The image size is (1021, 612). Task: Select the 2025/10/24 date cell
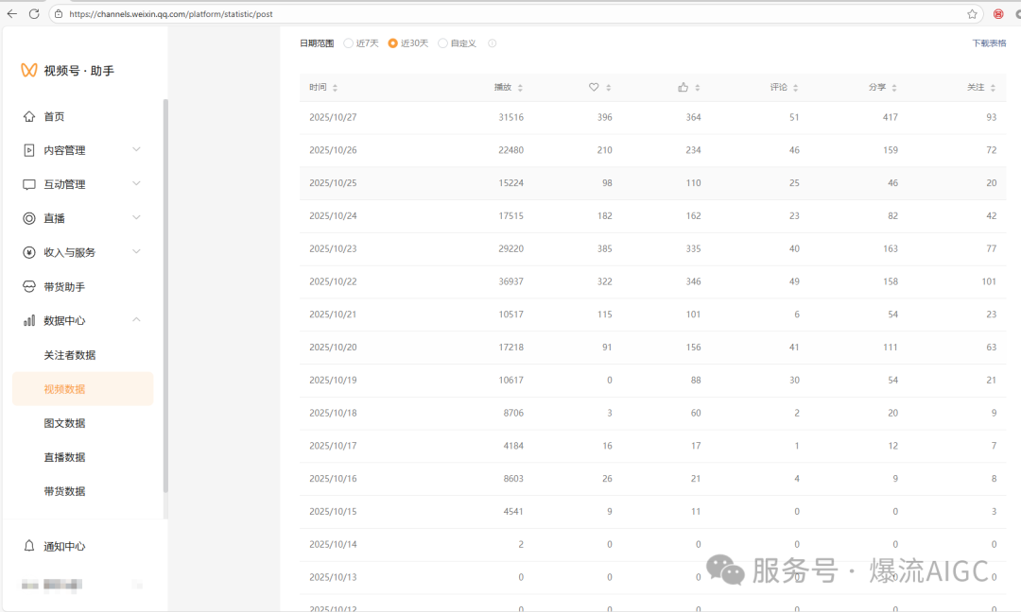click(333, 216)
